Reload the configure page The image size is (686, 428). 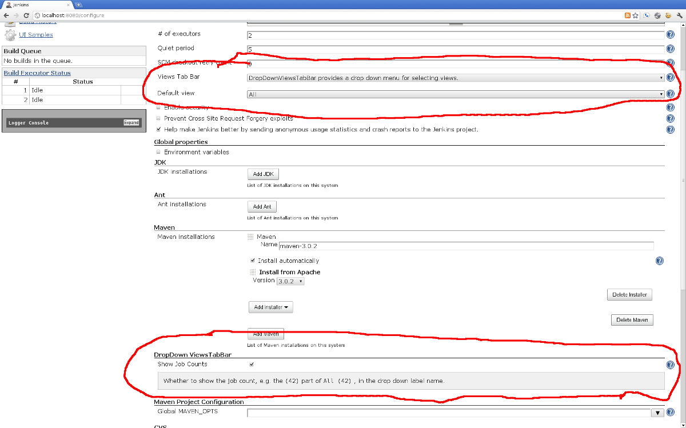click(x=26, y=15)
